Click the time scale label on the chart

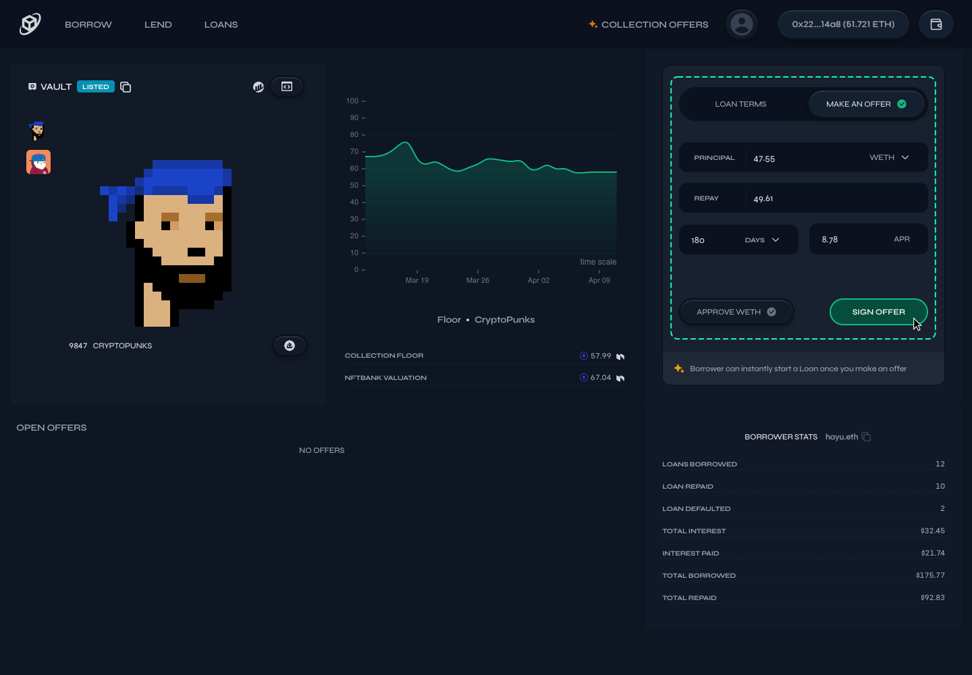click(598, 262)
